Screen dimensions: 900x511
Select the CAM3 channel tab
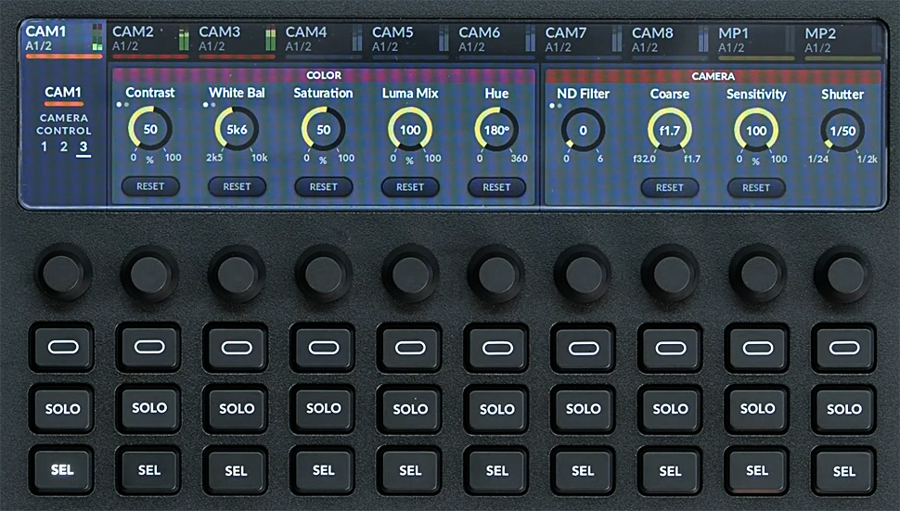237,41
